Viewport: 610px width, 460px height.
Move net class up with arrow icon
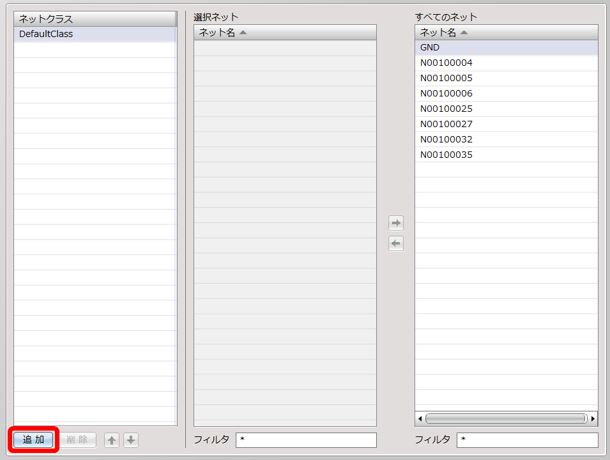point(112,440)
